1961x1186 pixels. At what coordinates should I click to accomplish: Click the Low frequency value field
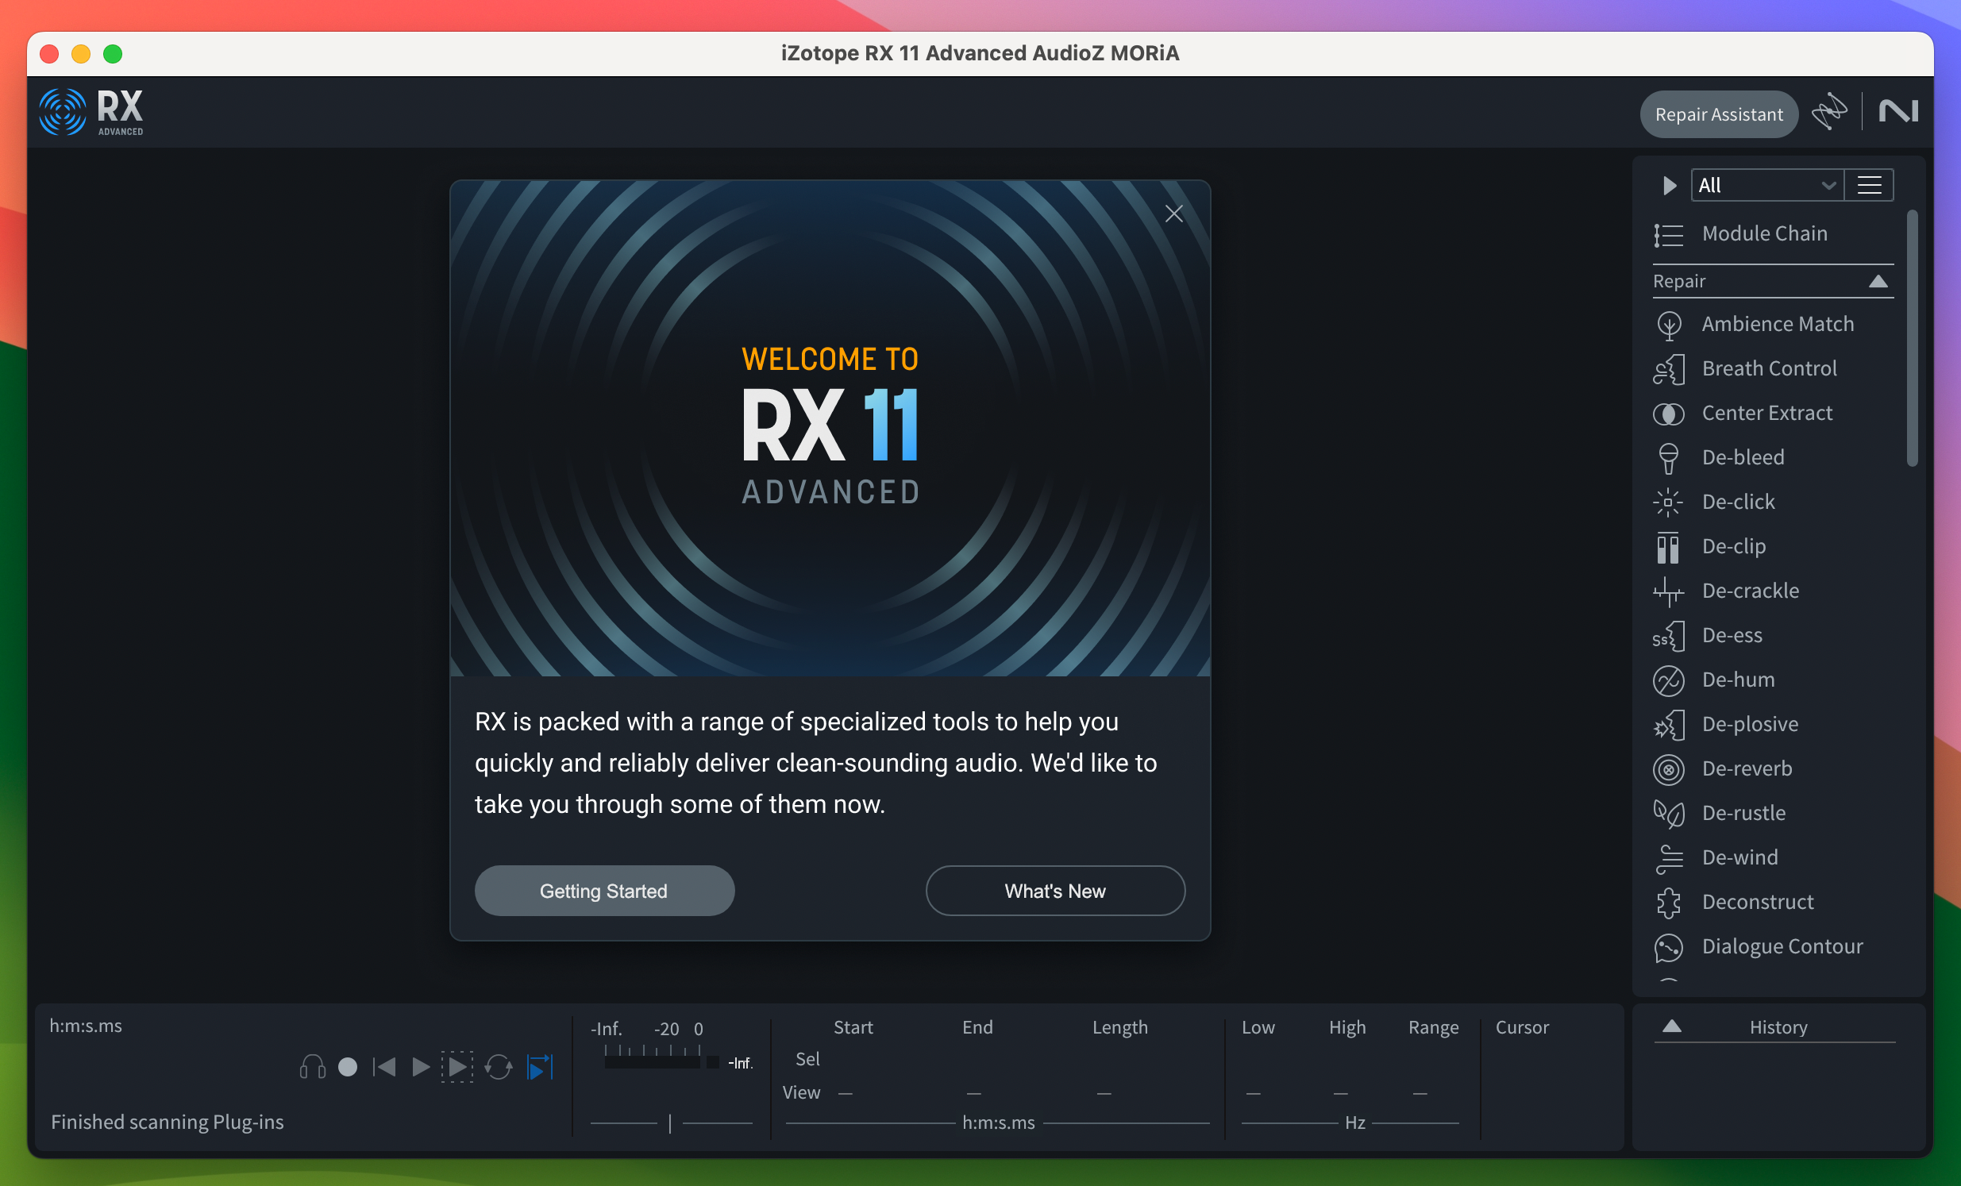click(1254, 1094)
